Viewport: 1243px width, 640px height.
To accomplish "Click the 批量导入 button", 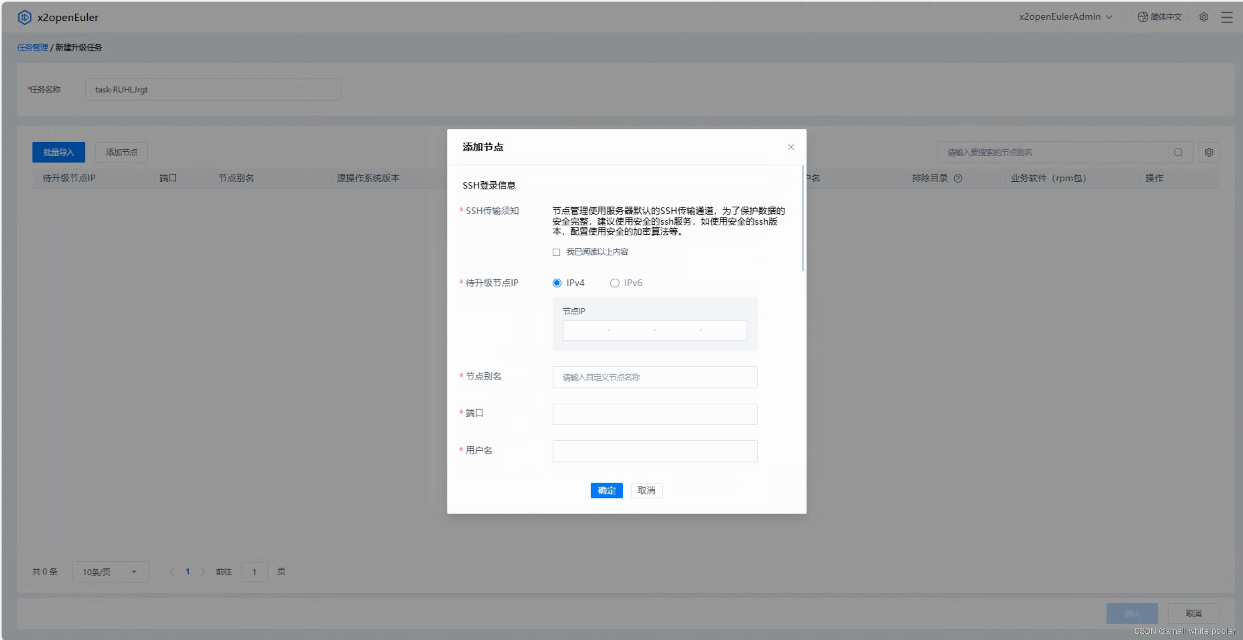I will coord(58,153).
